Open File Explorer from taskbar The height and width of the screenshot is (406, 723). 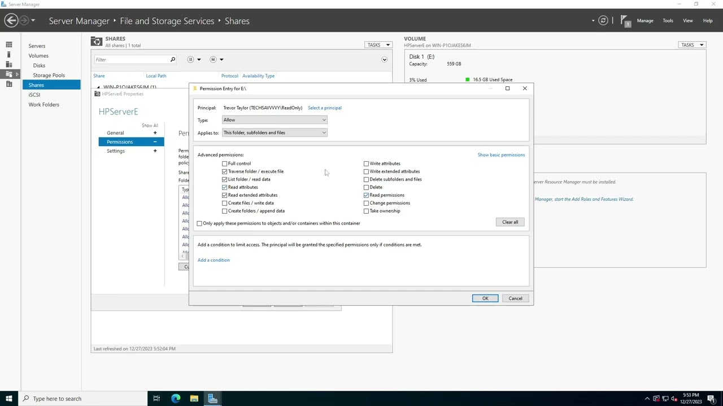click(x=194, y=399)
